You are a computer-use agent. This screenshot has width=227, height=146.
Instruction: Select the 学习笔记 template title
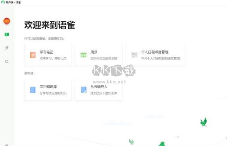coord(47,52)
